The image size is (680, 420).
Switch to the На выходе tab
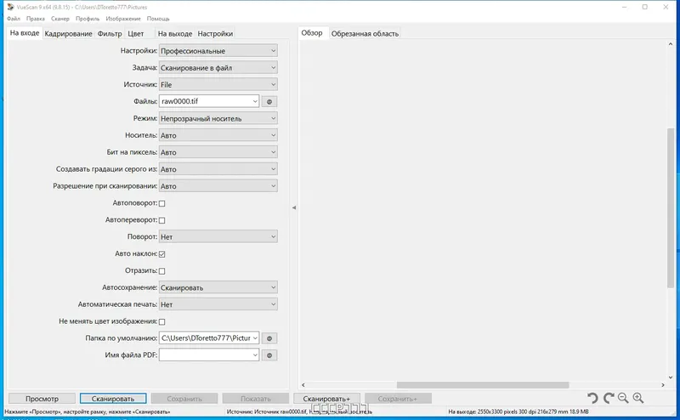(175, 34)
